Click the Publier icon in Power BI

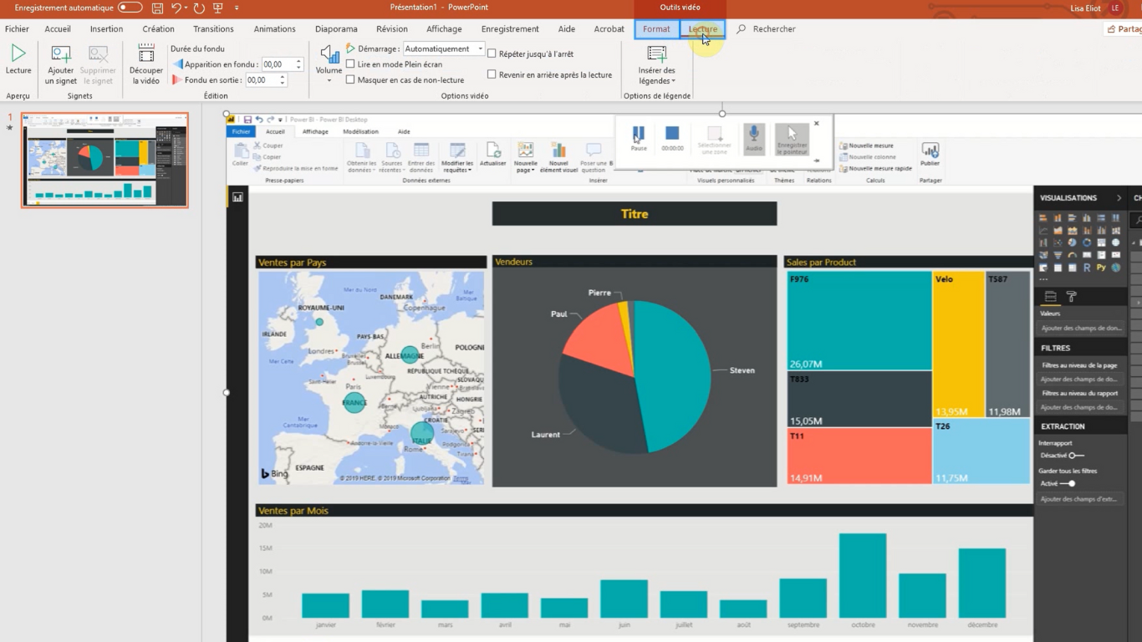tap(930, 150)
